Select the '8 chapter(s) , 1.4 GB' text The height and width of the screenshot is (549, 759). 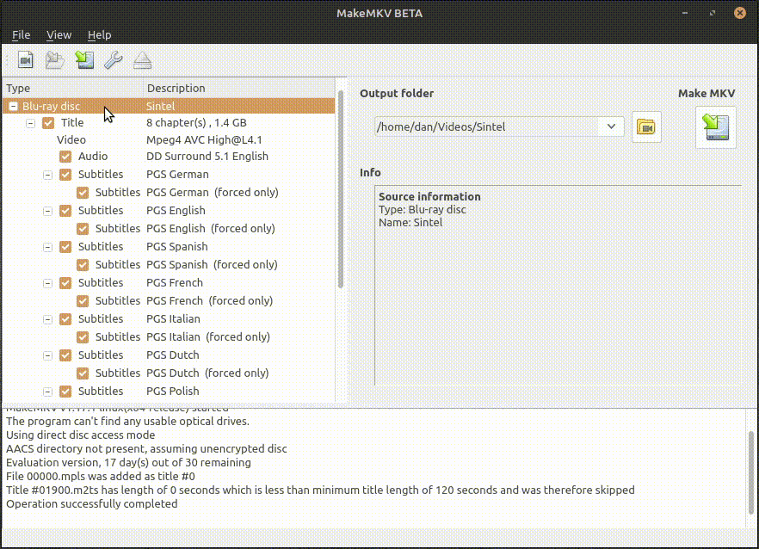point(196,123)
